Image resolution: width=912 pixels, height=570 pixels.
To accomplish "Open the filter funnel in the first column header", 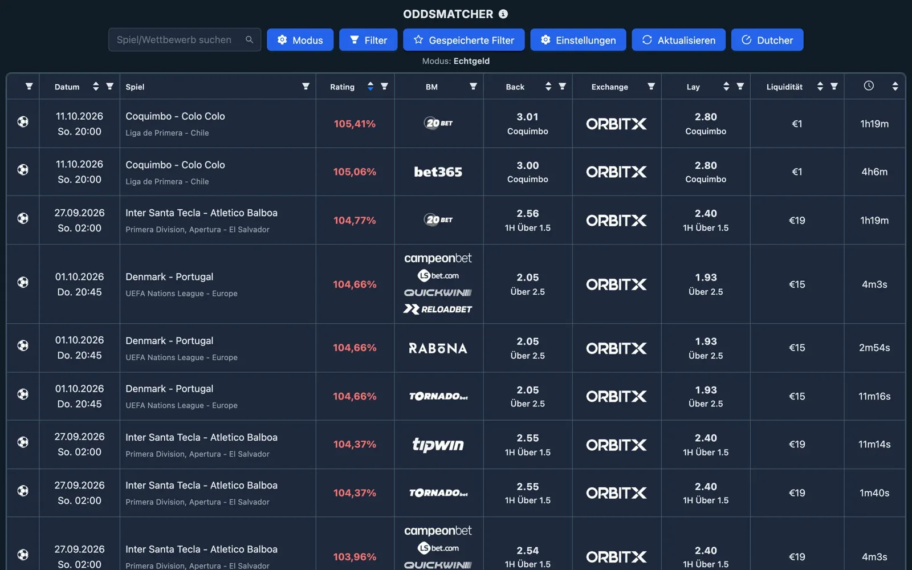I will tap(29, 87).
